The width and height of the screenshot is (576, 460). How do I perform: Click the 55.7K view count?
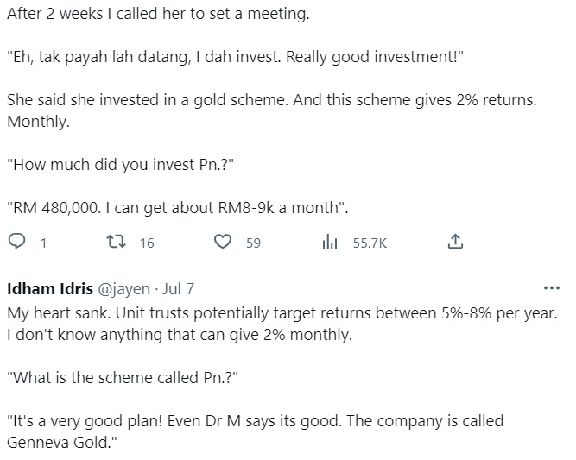(x=370, y=243)
